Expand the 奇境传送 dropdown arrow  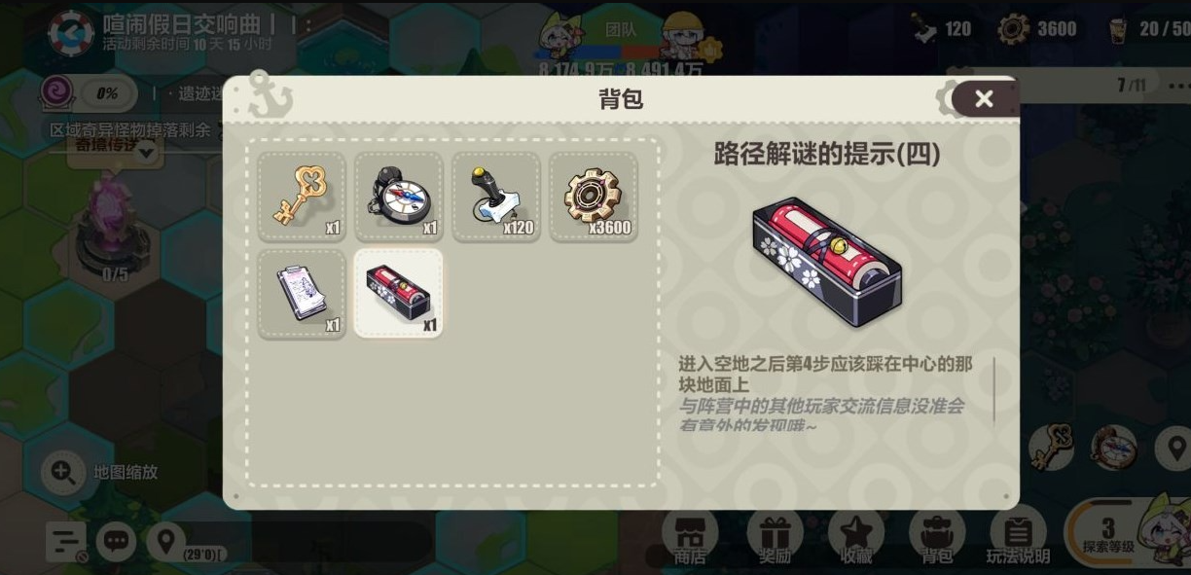[147, 152]
